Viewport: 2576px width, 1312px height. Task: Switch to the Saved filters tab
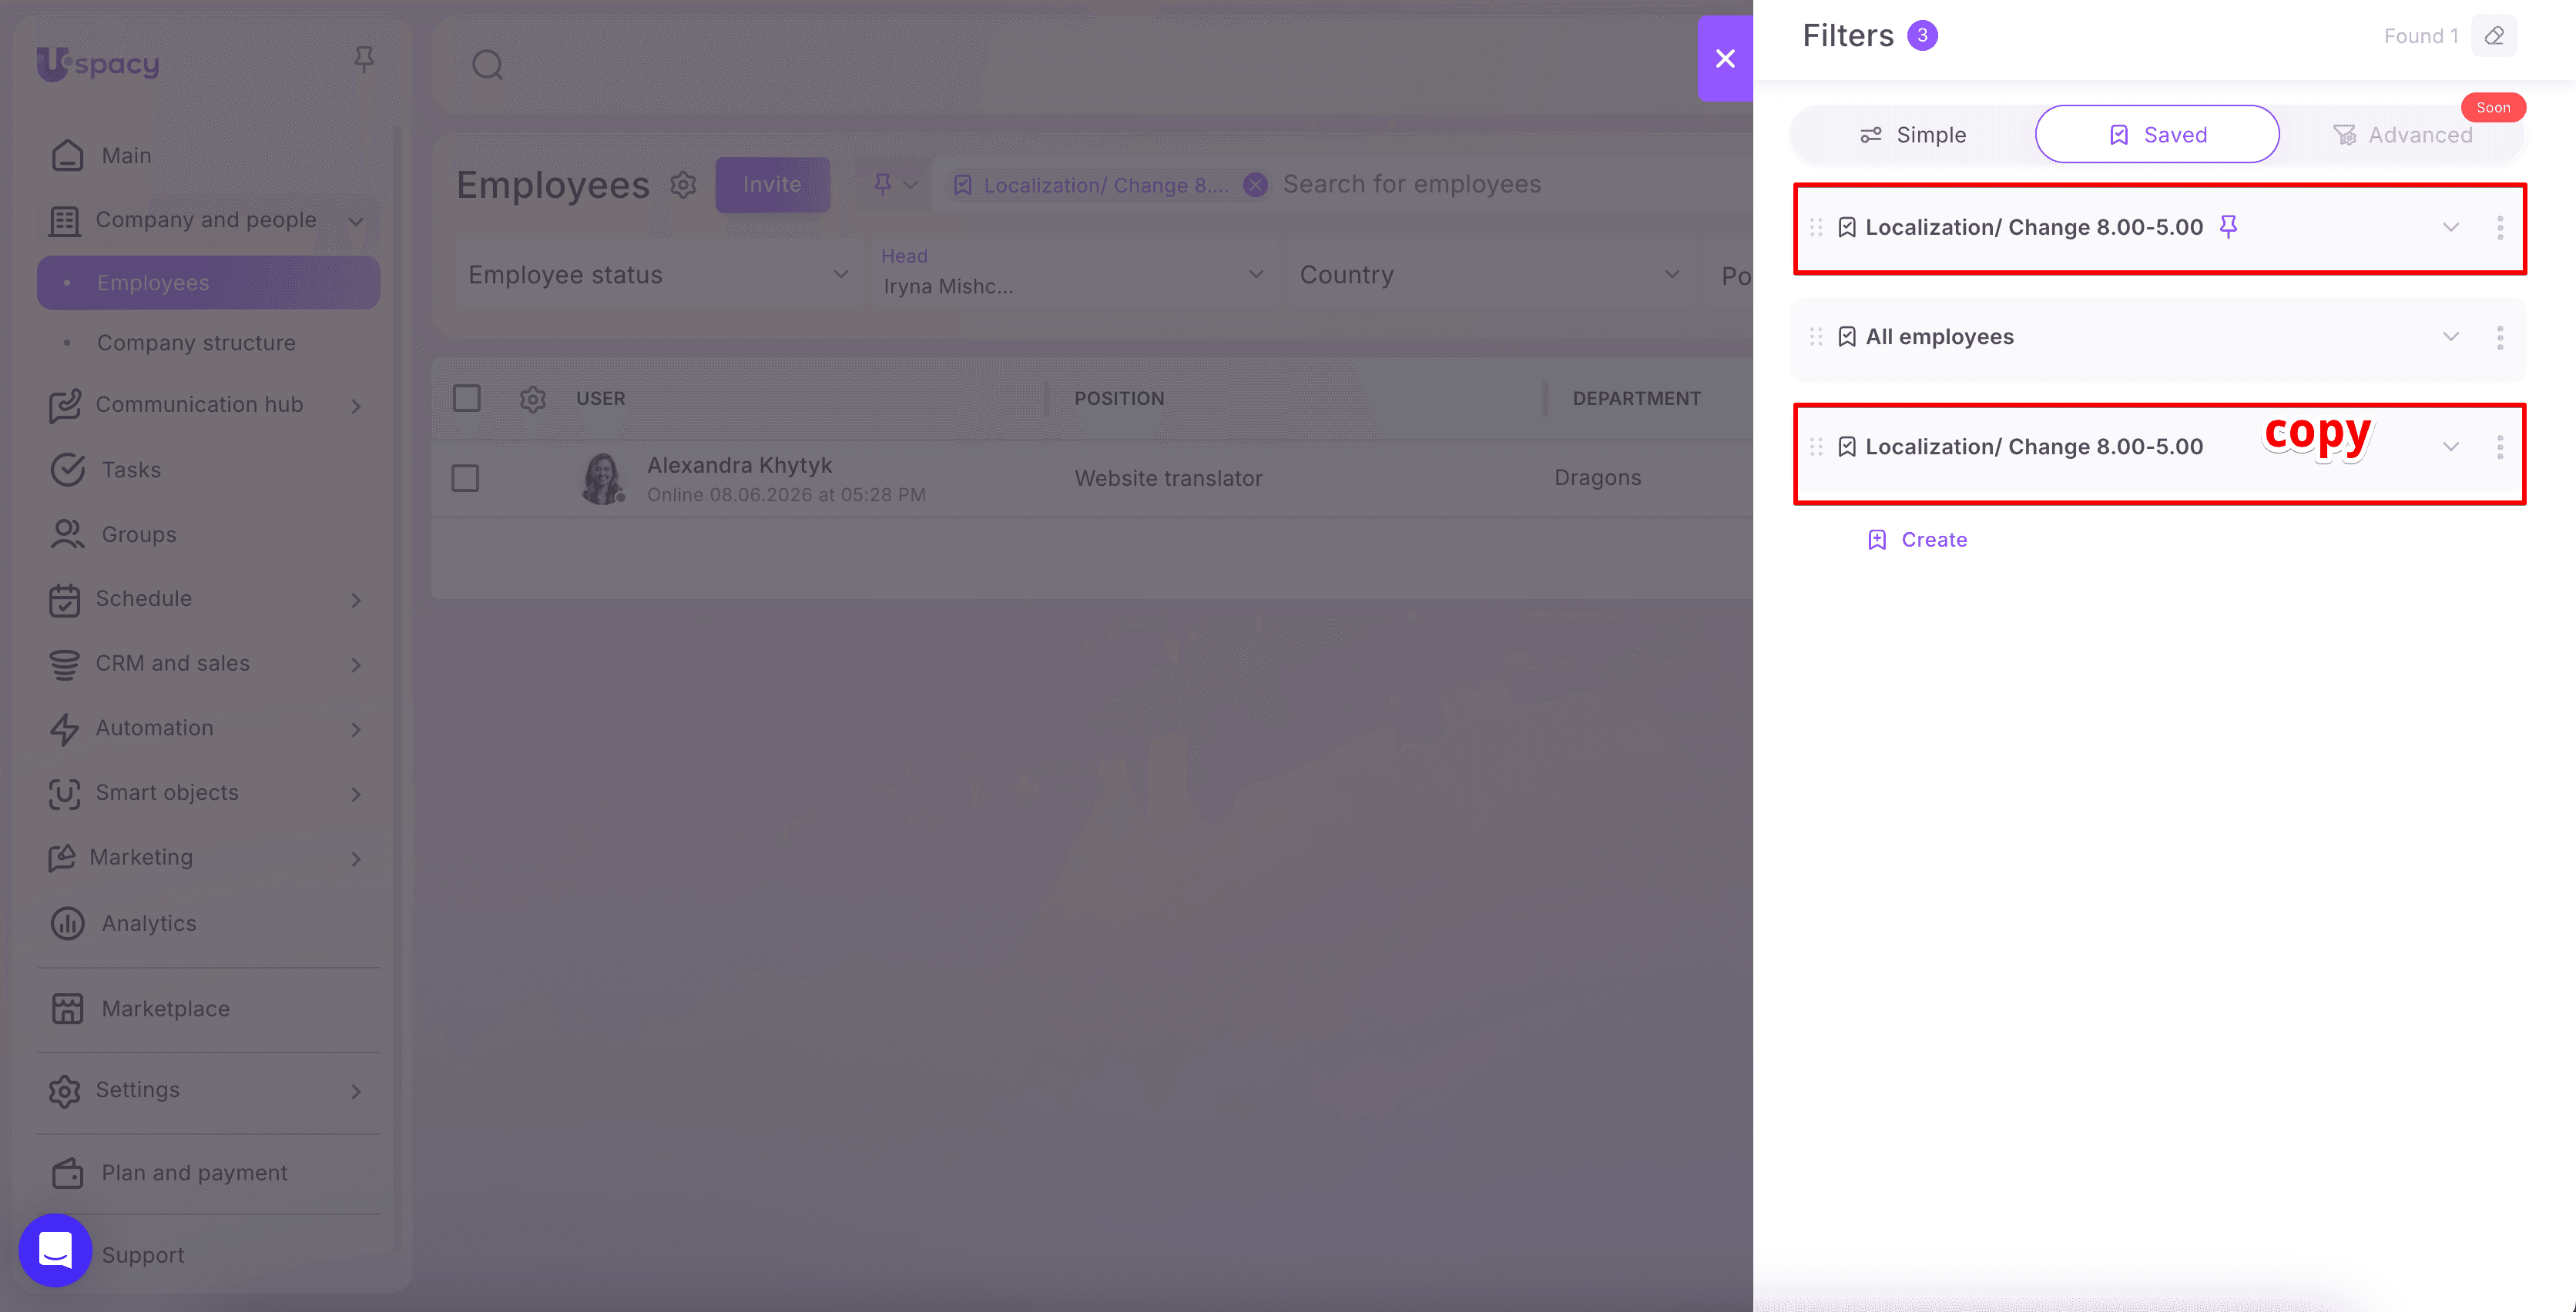point(2157,134)
